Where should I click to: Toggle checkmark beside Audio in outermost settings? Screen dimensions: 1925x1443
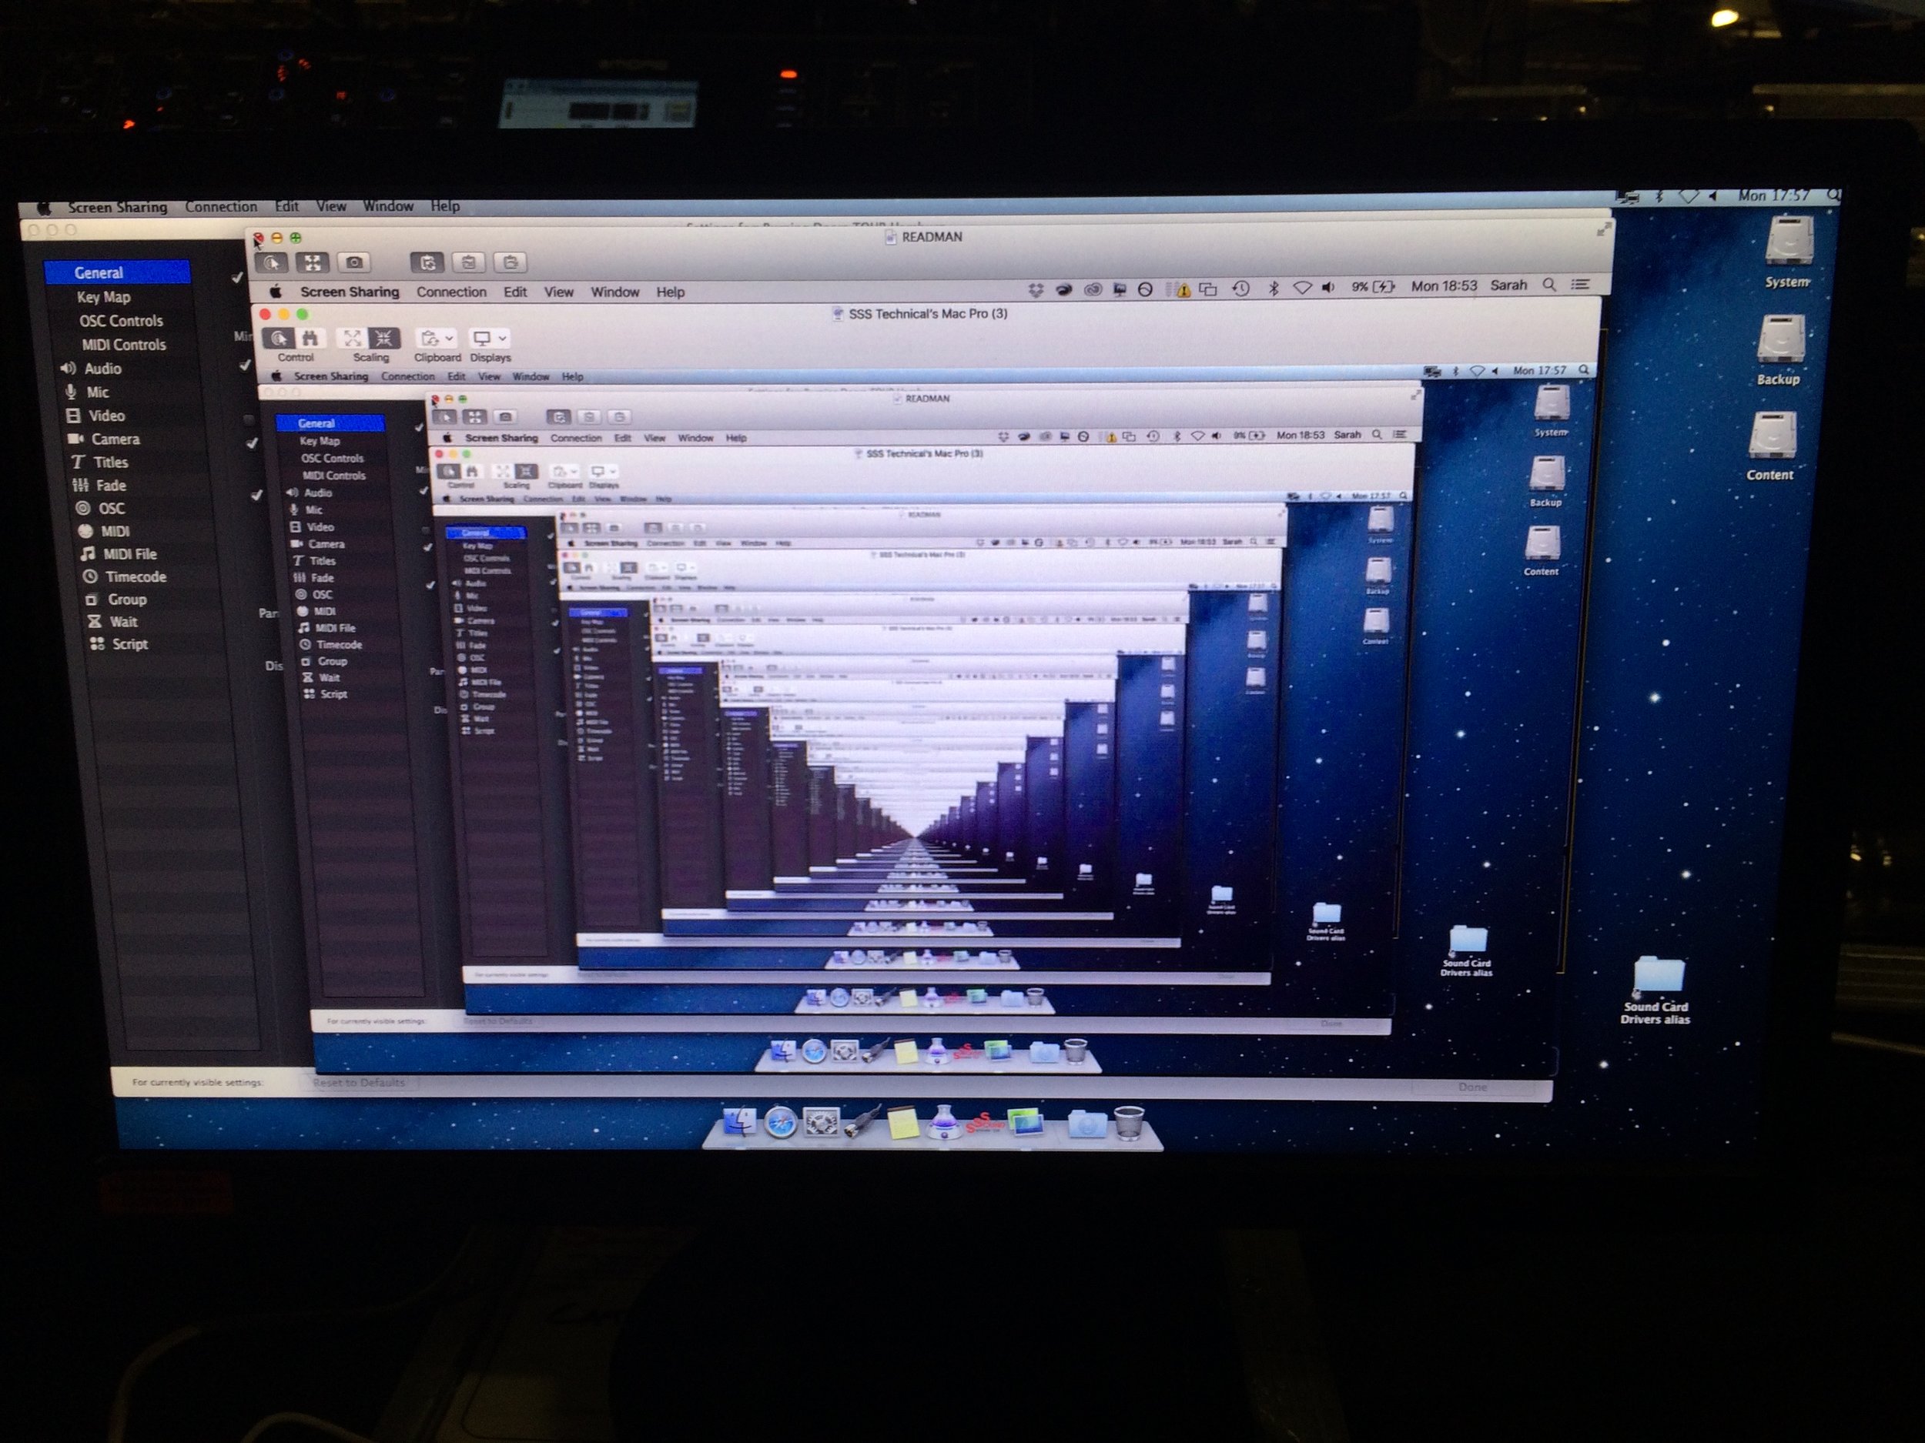[246, 366]
